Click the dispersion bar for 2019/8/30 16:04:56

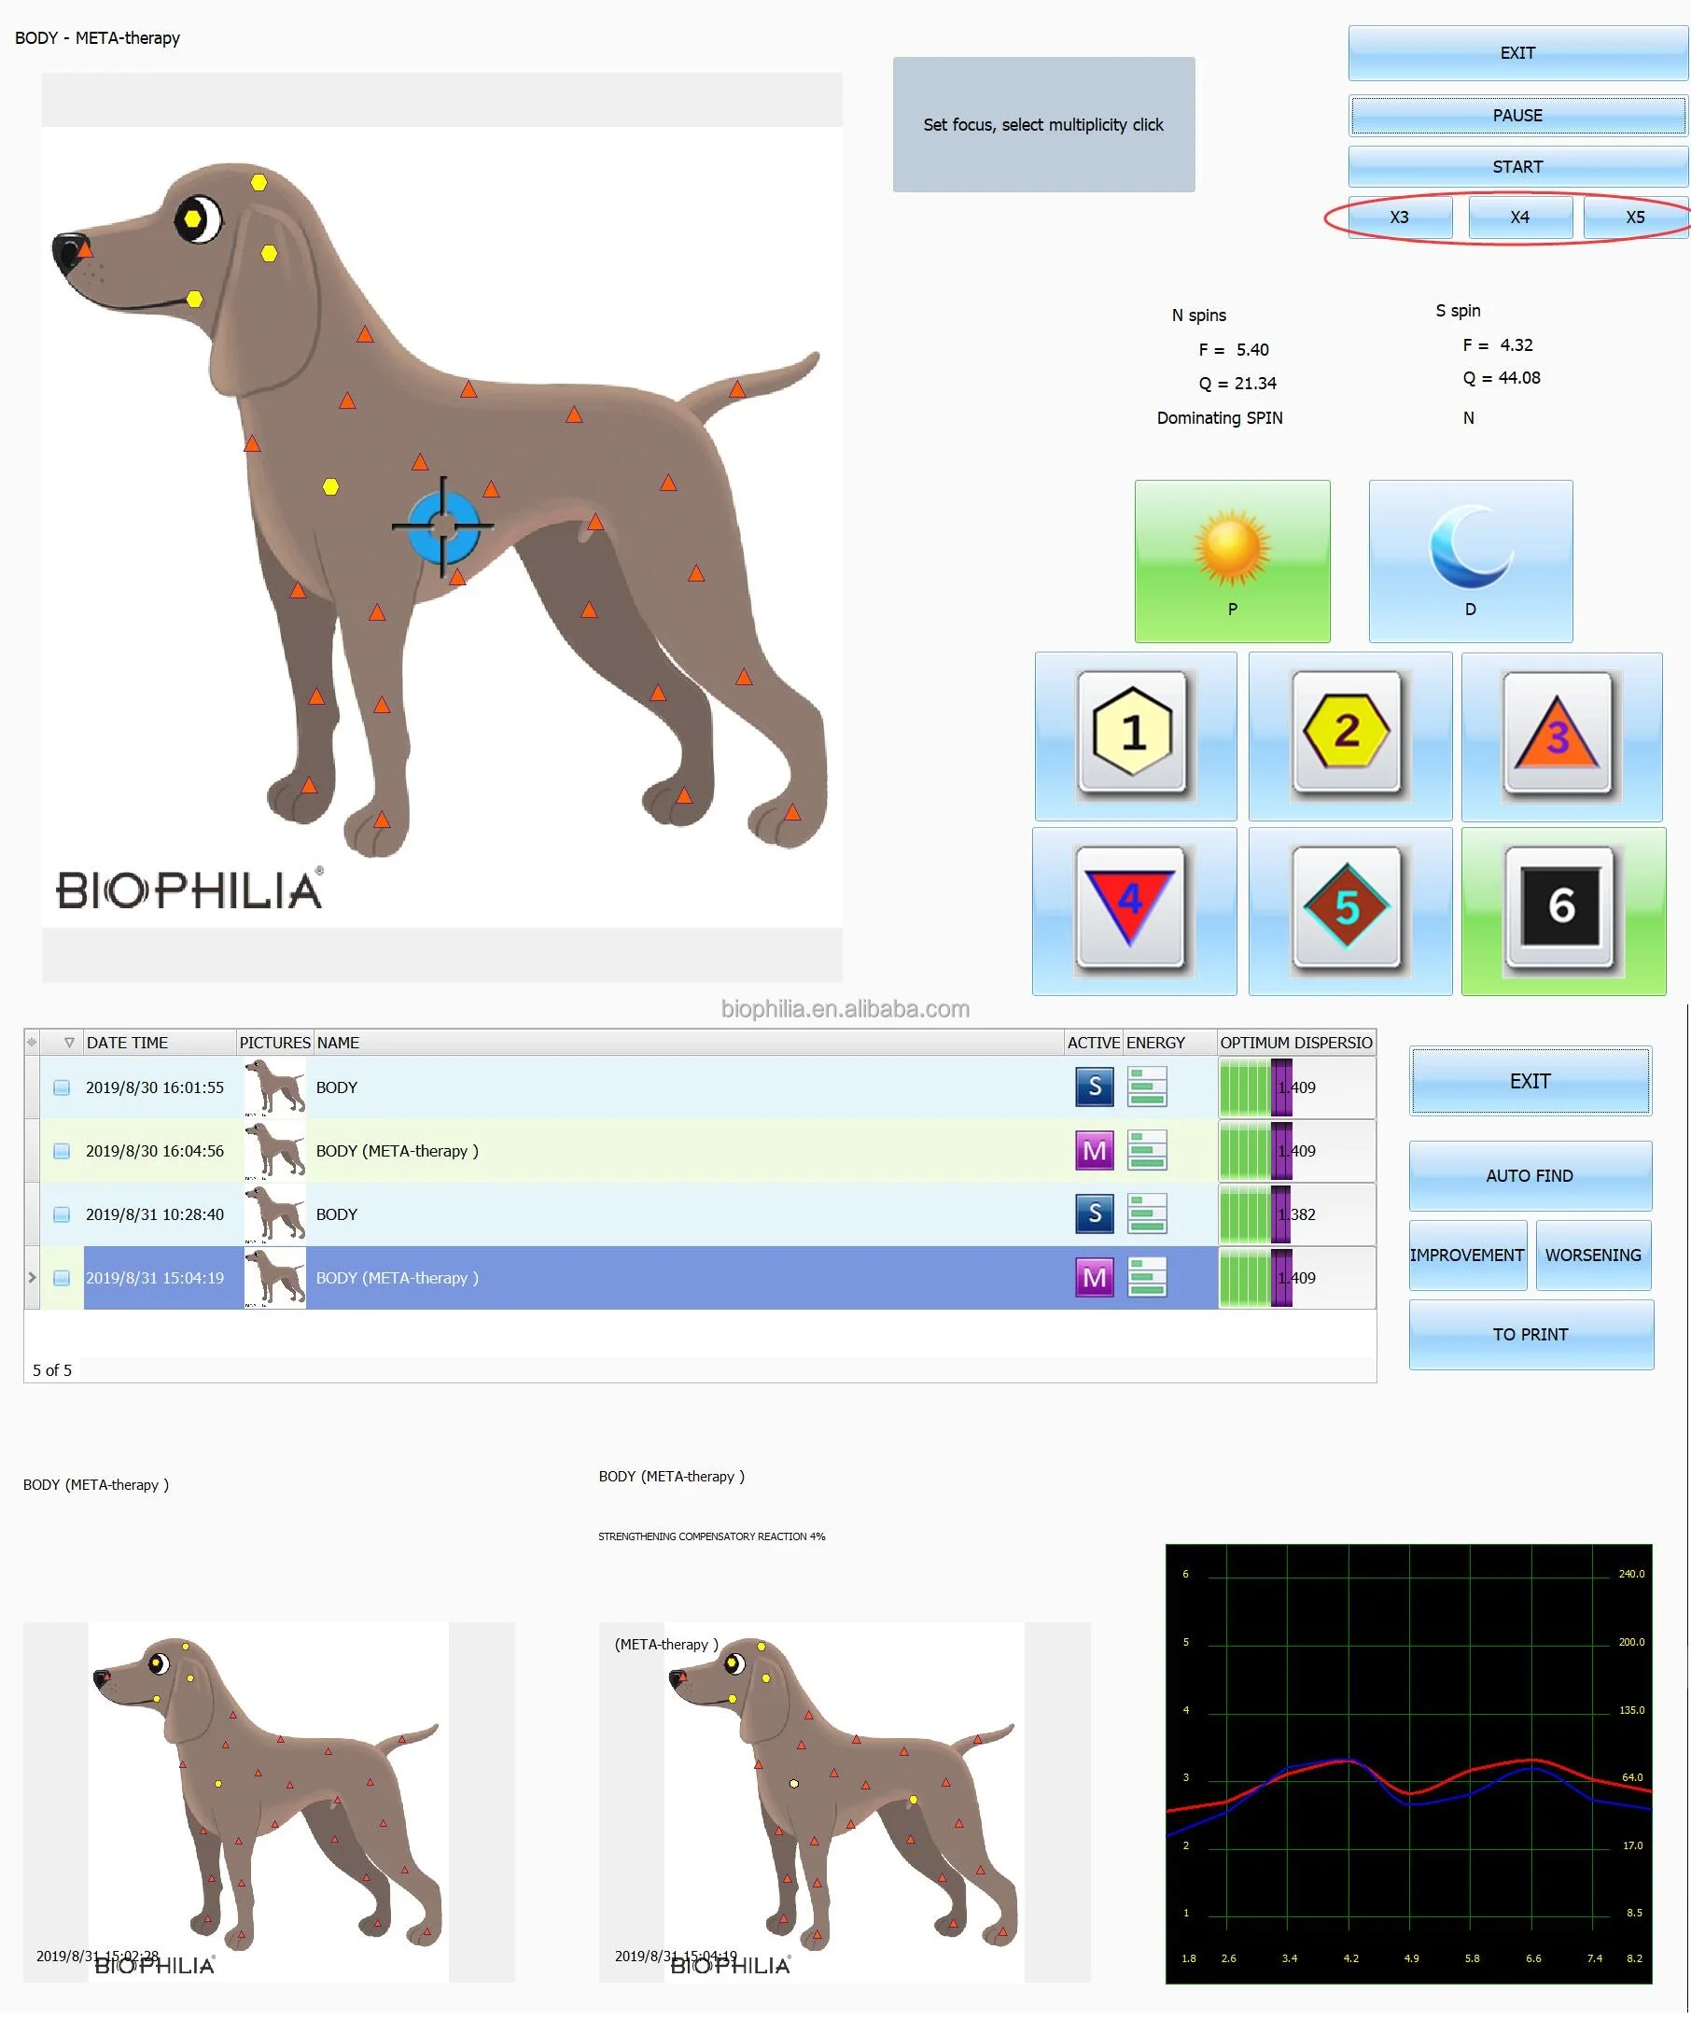(x=1295, y=1150)
